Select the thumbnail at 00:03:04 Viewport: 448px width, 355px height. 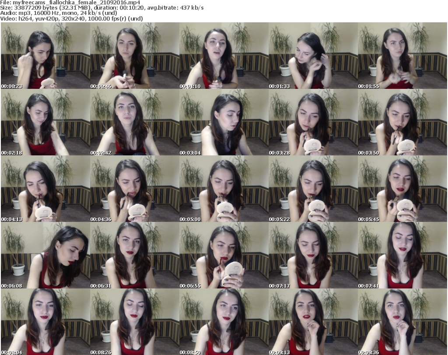click(x=224, y=122)
